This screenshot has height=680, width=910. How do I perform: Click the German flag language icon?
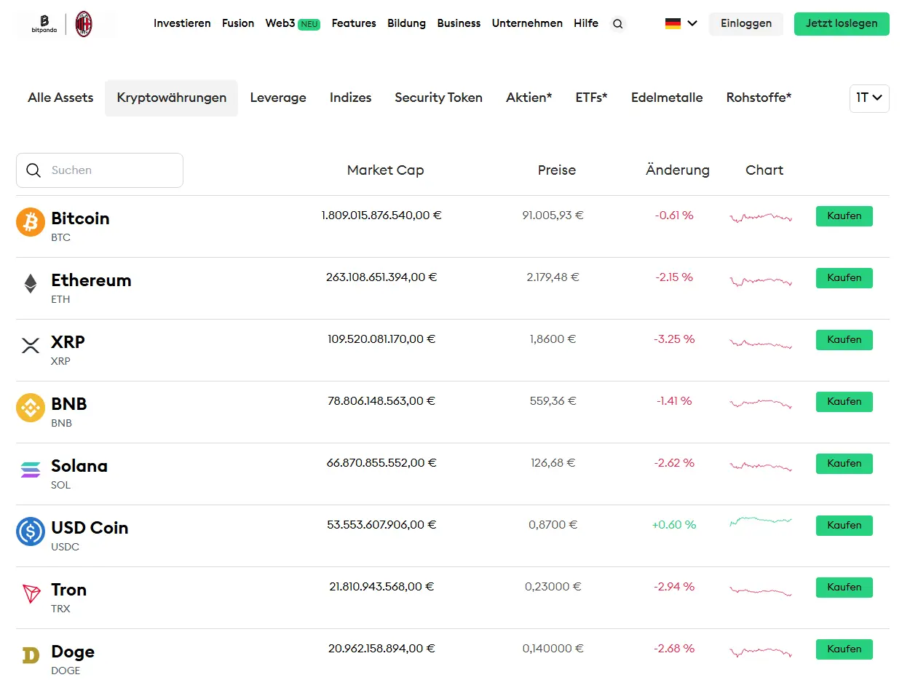(x=673, y=23)
